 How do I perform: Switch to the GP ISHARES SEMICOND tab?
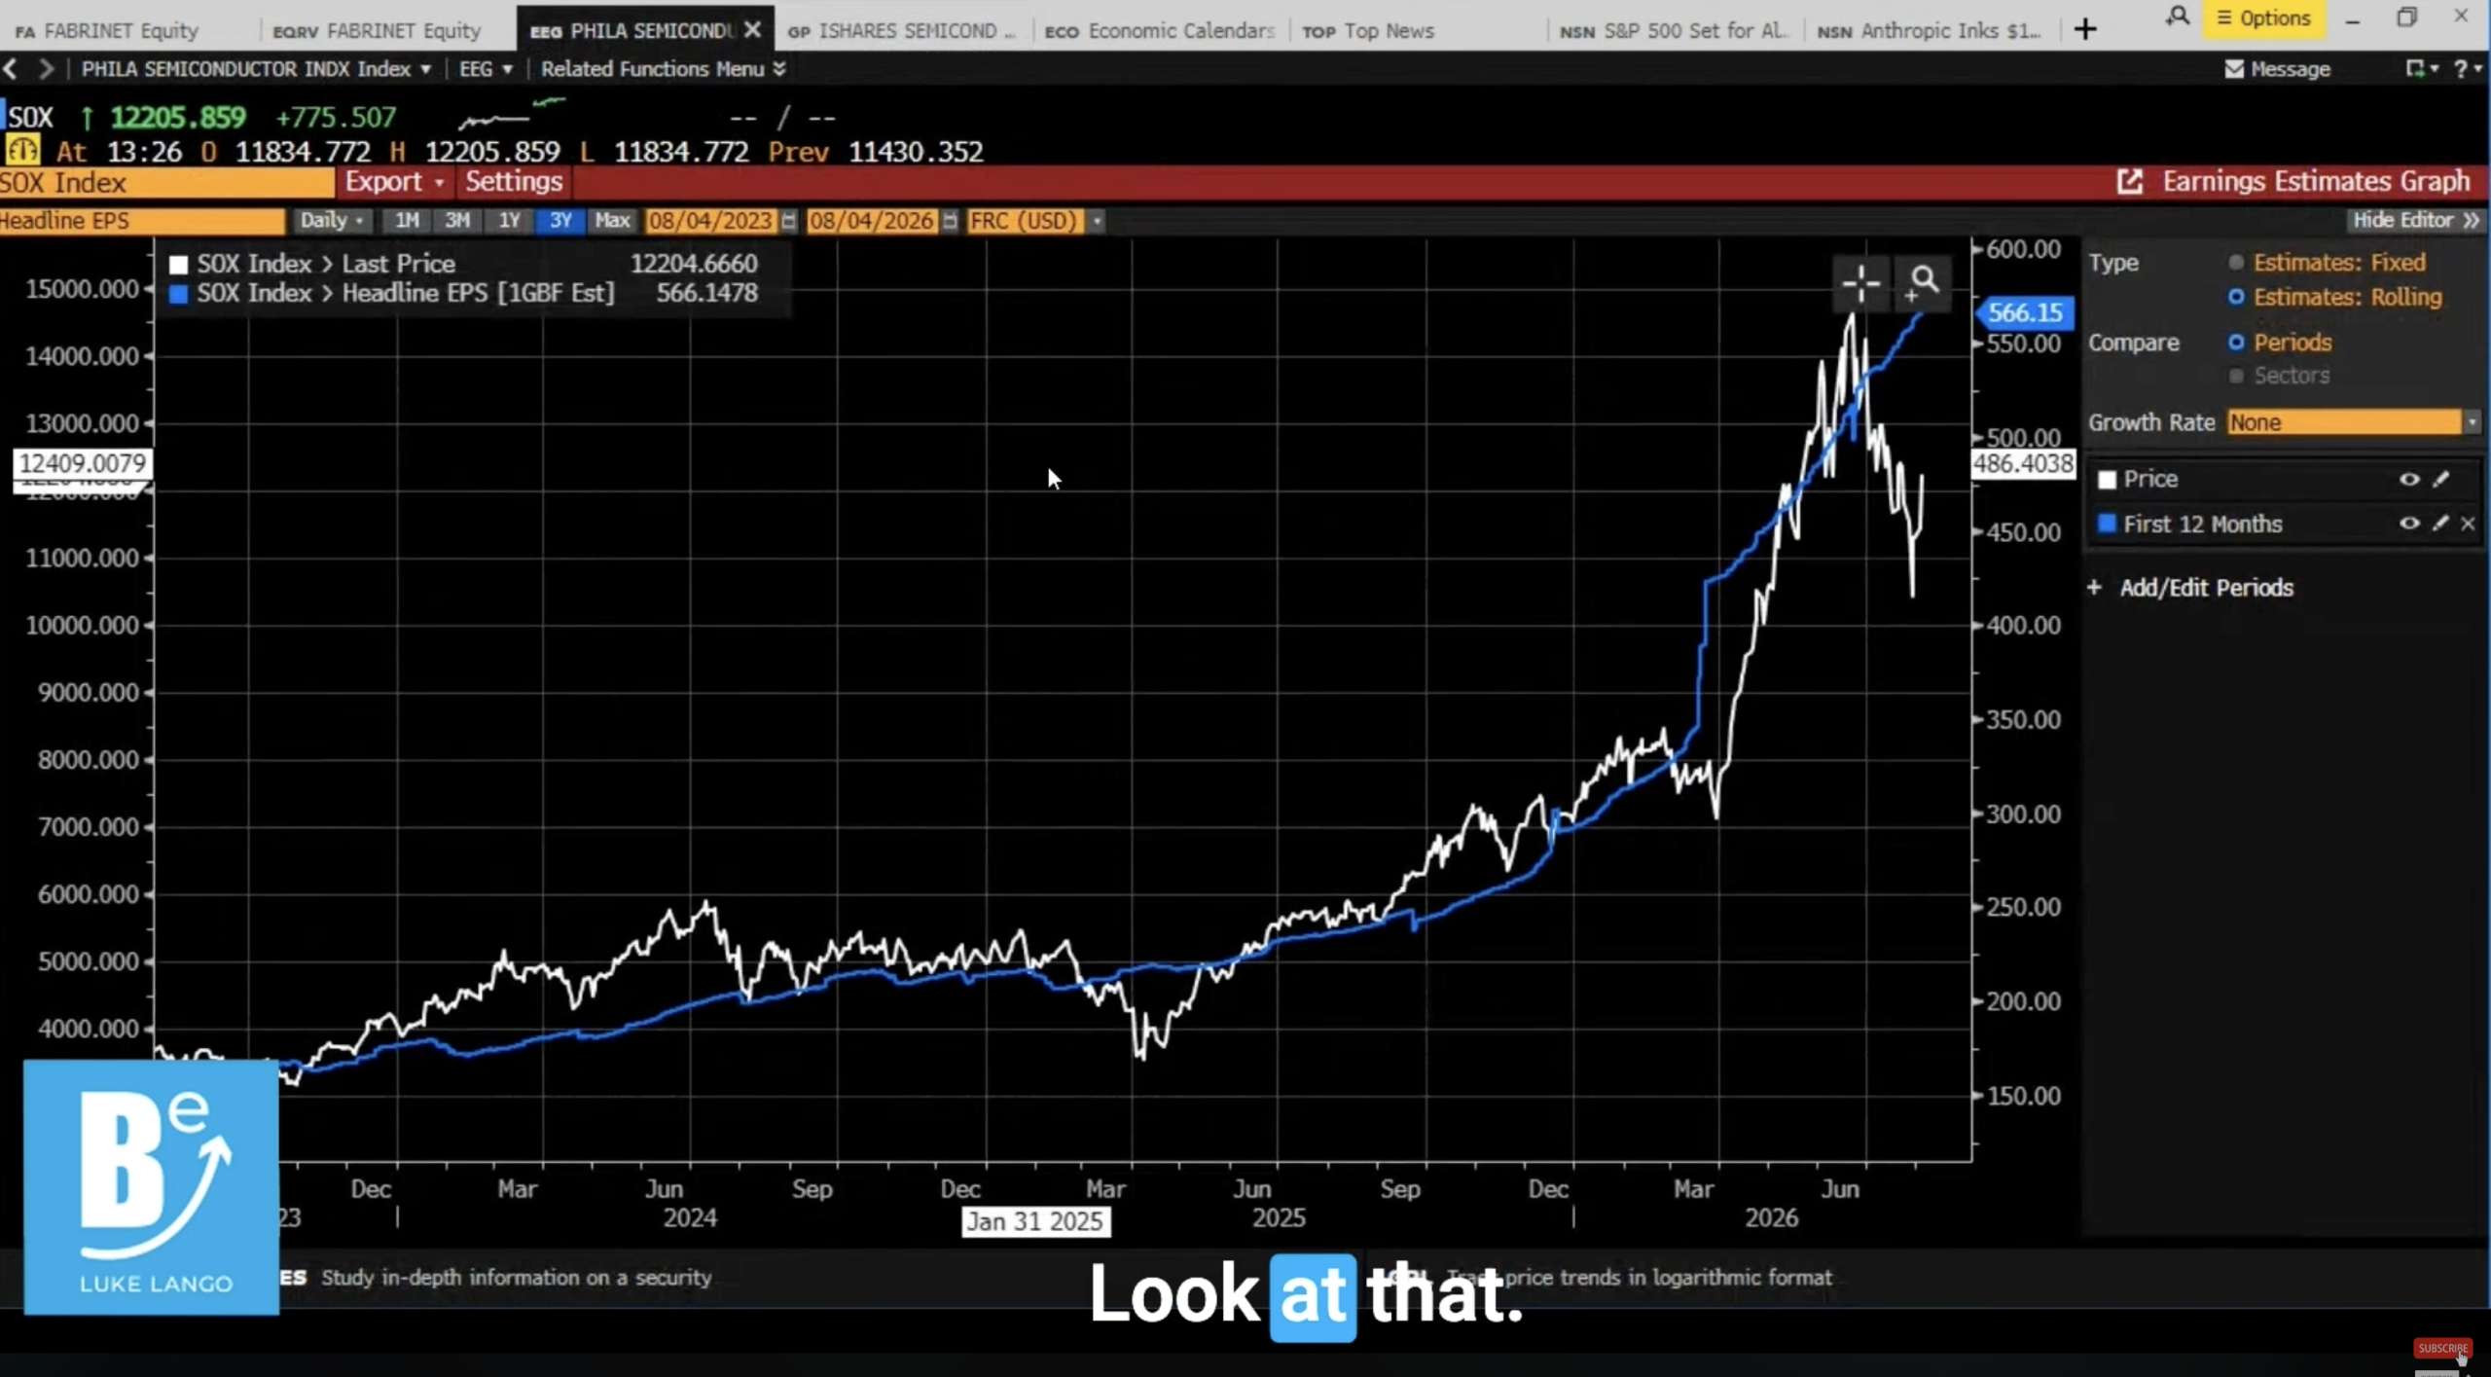point(901,31)
